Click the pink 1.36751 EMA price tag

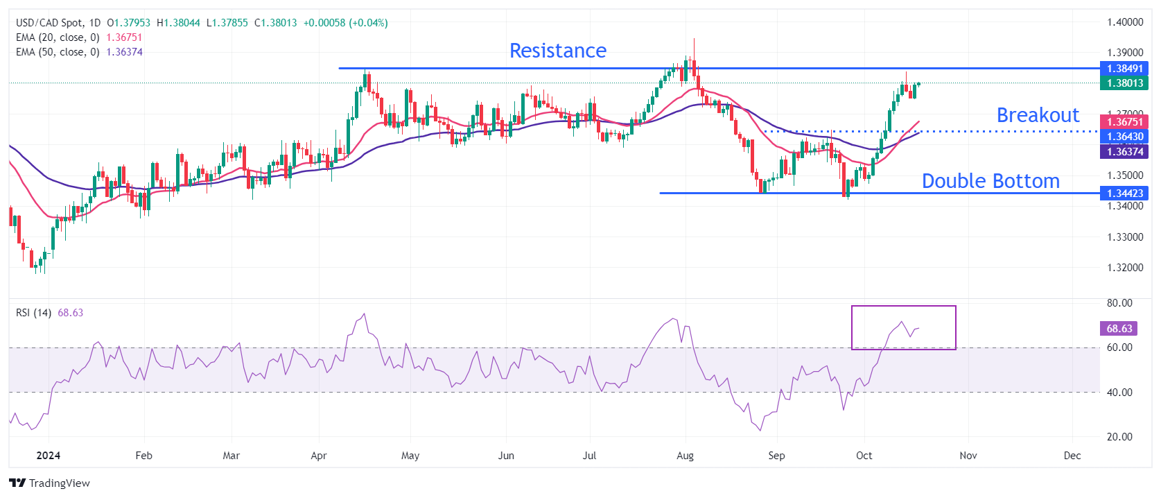pos(1124,122)
